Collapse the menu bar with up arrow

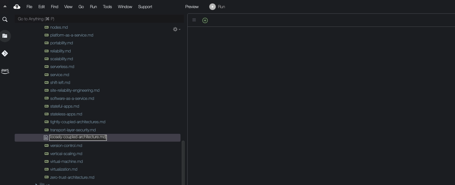tap(5, 7)
